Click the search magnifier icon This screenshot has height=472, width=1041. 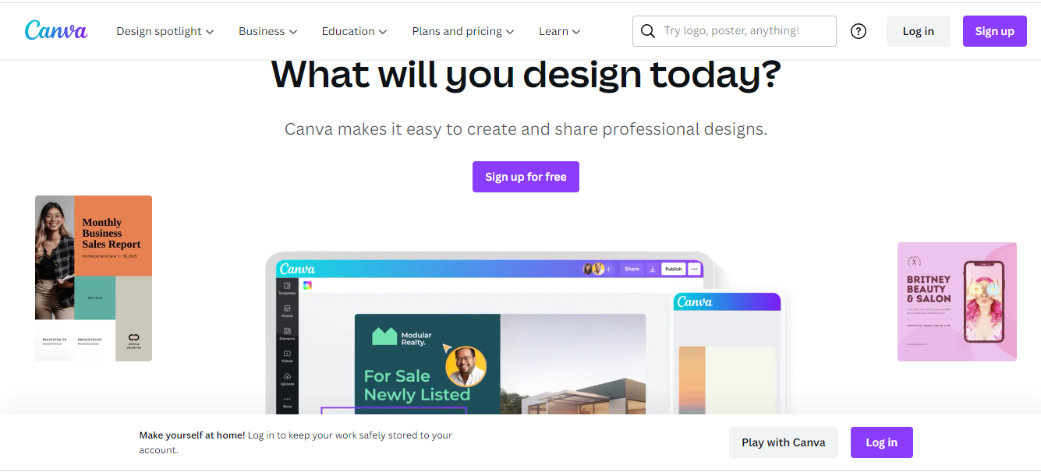[x=647, y=31]
